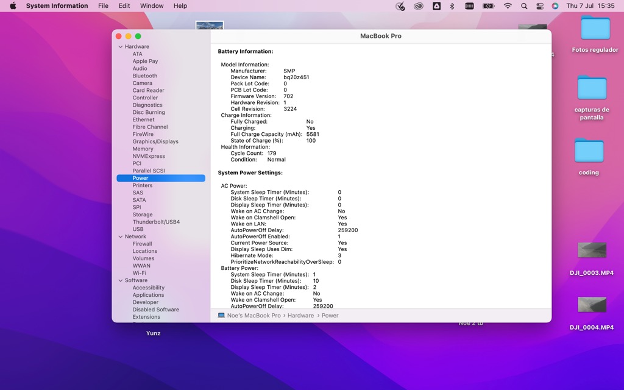The height and width of the screenshot is (390, 624).
Task: Open the Window menu
Action: click(x=152, y=6)
